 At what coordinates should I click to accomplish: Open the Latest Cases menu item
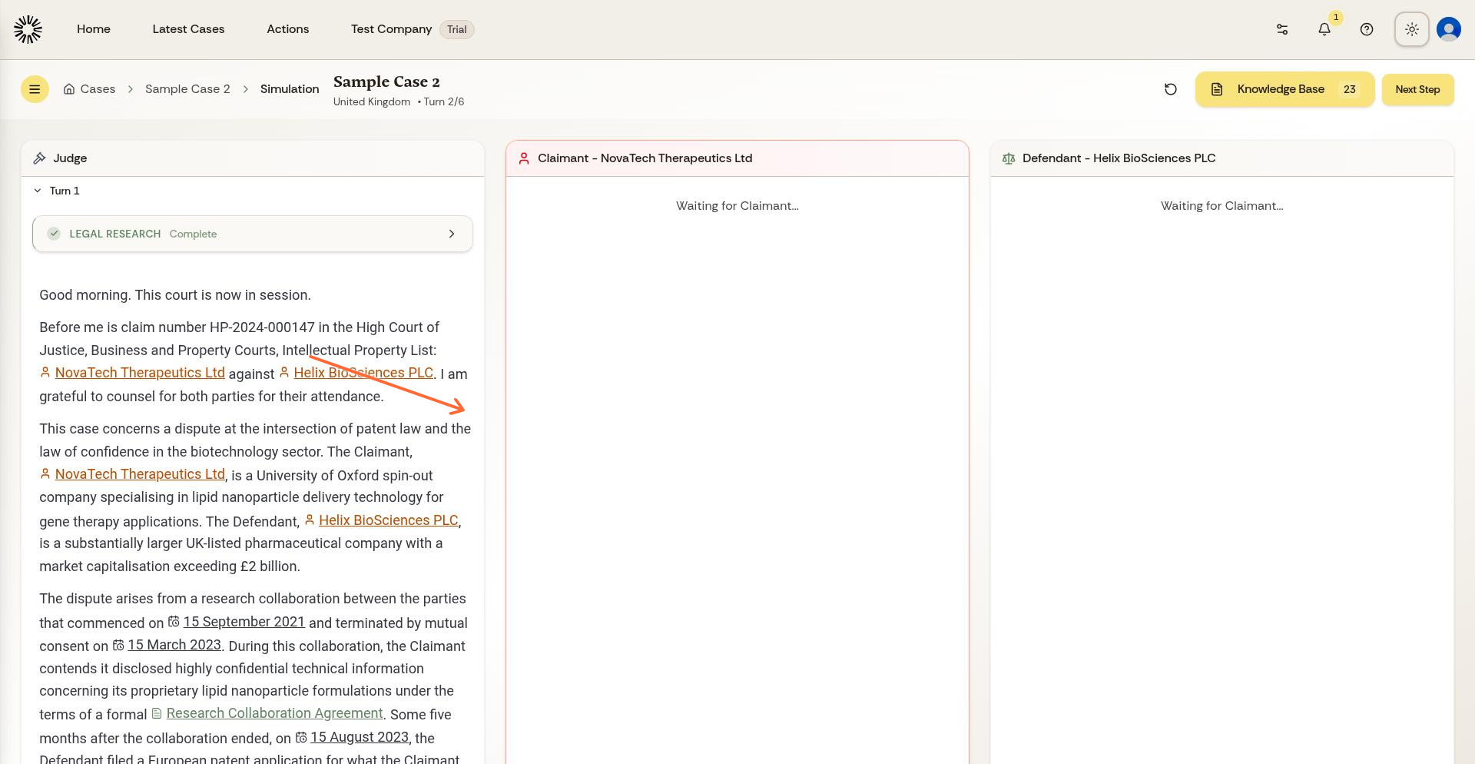[188, 29]
